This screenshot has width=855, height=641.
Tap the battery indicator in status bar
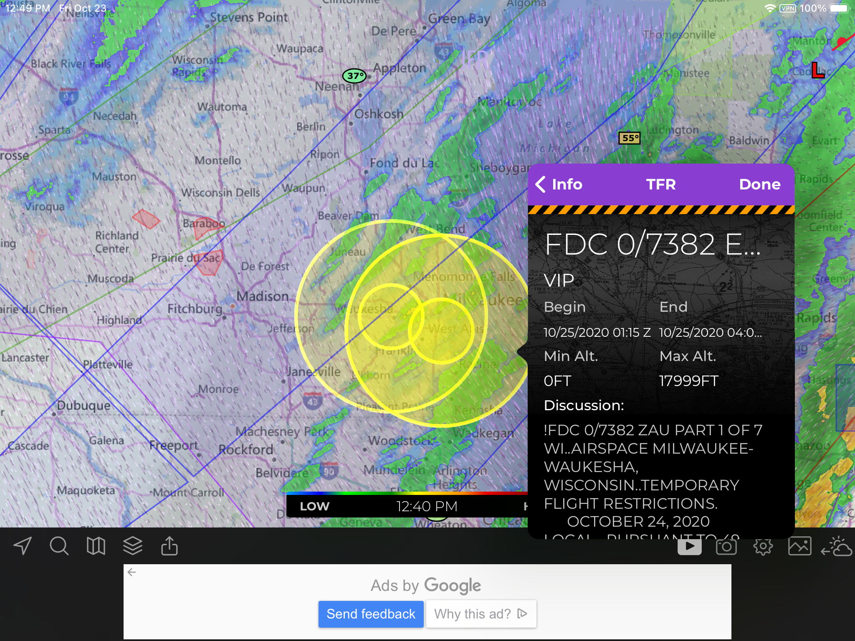click(x=839, y=8)
